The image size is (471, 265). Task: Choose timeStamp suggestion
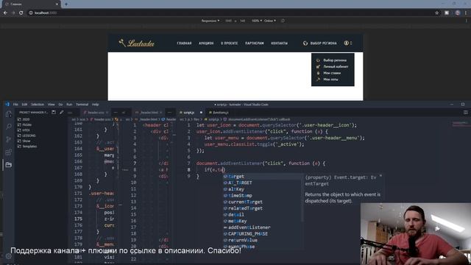tap(262, 196)
